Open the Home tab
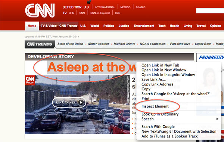This screenshot has height=142, width=224. (32, 26)
